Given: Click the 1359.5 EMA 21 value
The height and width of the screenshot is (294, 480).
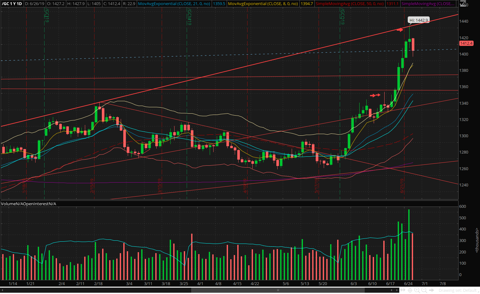Looking at the screenshot, I should click(x=219, y=4).
